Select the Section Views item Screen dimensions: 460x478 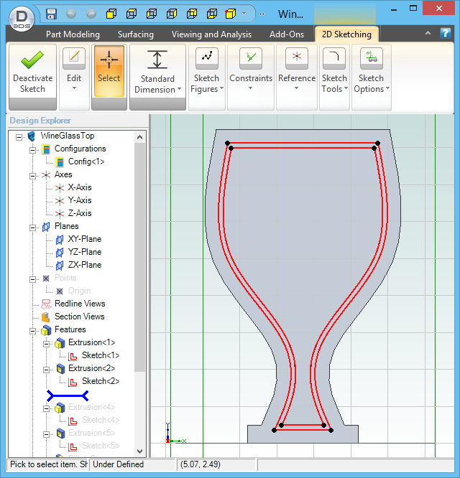coord(79,317)
